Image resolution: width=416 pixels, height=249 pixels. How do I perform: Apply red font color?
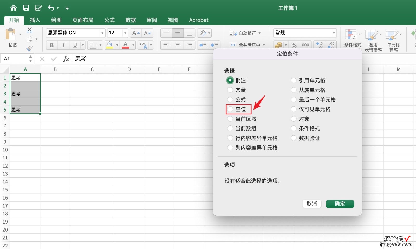point(126,45)
